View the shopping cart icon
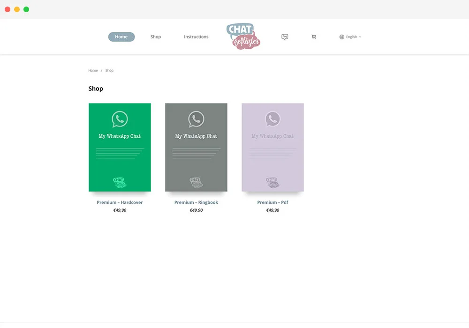The width and height of the screenshot is (469, 328). (313, 37)
